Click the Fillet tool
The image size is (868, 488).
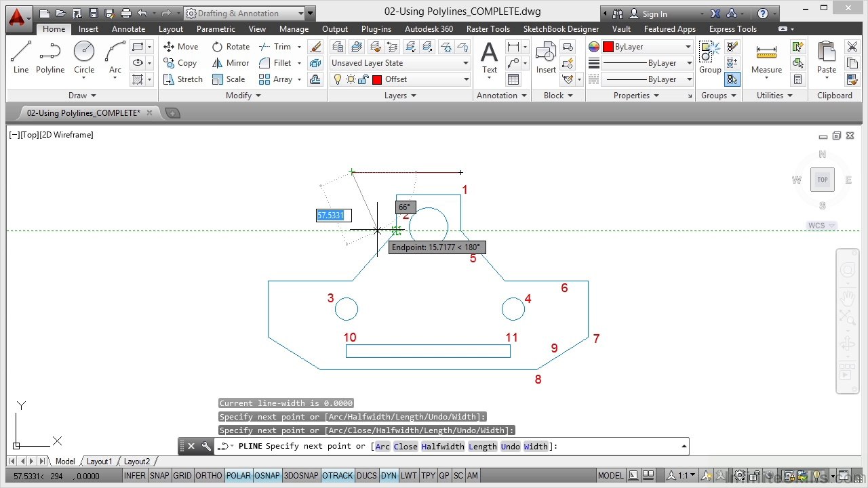[x=275, y=63]
